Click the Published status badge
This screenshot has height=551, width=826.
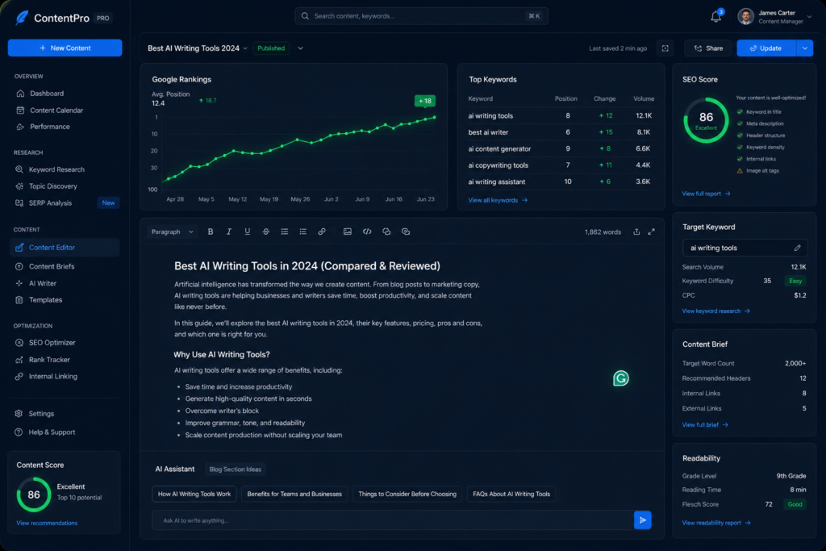(x=271, y=48)
